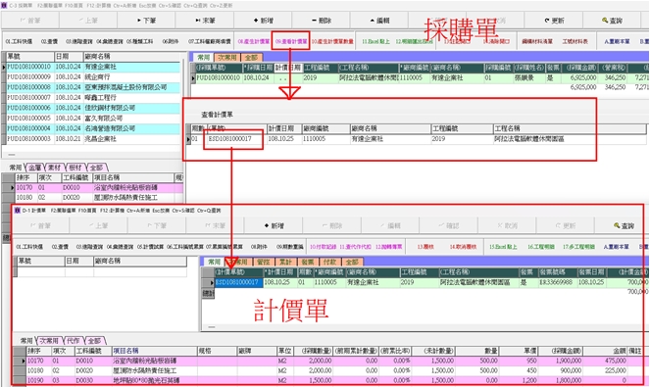Open 16.工程明細 in 計價單 toolbar
The image size is (650, 387).
tap(541, 247)
